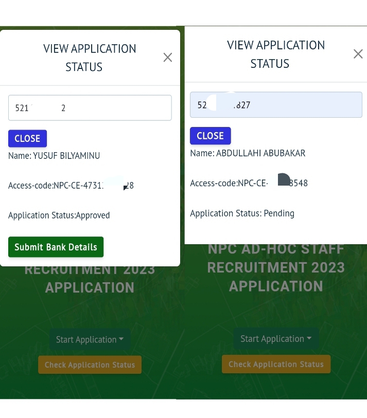Select the name text ABDULLAHI ABUBAKAR
Viewport: 367px width, 418px height.
tap(261, 153)
